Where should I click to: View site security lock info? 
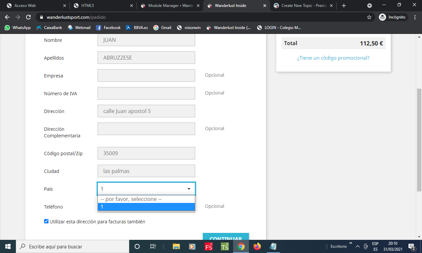(x=42, y=17)
